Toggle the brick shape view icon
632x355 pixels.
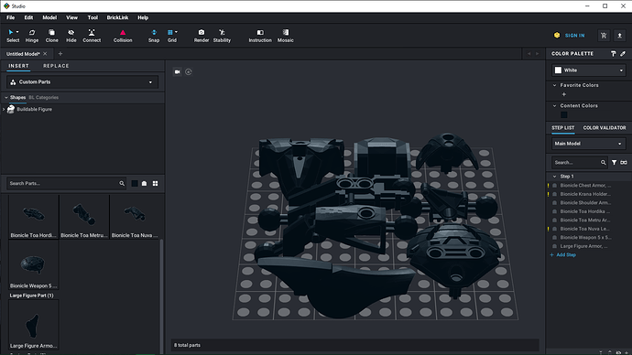[145, 184]
